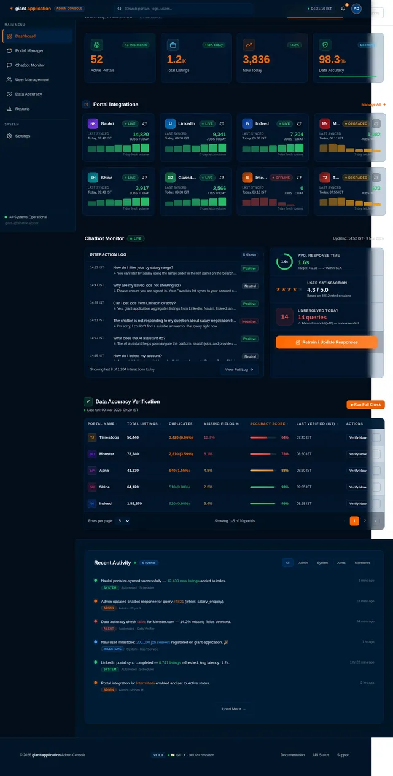Click the Data Accuracy Verification checkmark icon

point(88,401)
